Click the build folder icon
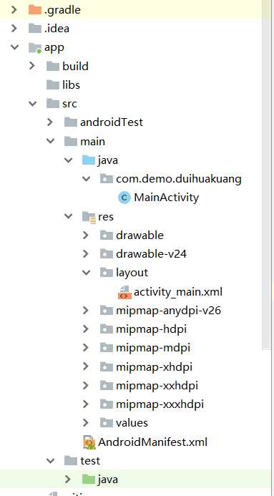 pos(53,66)
